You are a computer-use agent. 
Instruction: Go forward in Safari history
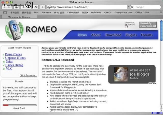pos(9,7)
